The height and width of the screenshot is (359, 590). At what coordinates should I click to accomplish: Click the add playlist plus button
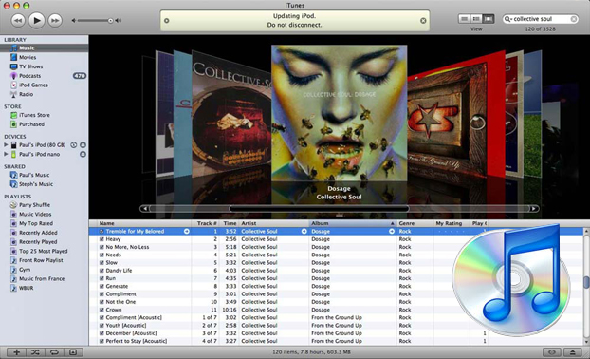[x=16, y=352]
